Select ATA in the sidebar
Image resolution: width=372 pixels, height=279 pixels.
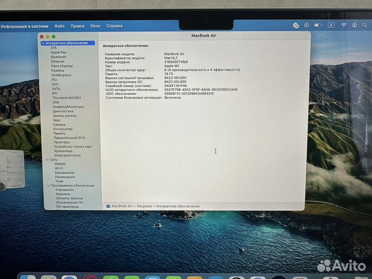[x=54, y=48]
